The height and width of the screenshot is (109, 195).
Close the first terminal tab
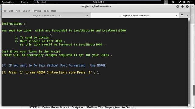pyautogui.click(x=88, y=15)
